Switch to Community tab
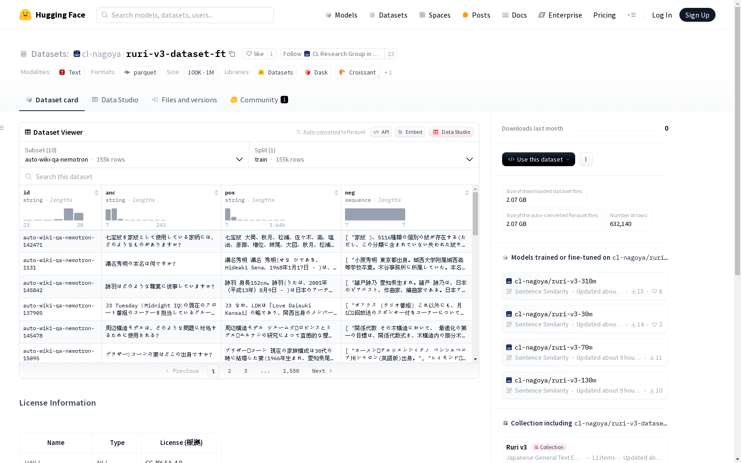Viewport: 741px width, 463px height. pyautogui.click(x=259, y=100)
